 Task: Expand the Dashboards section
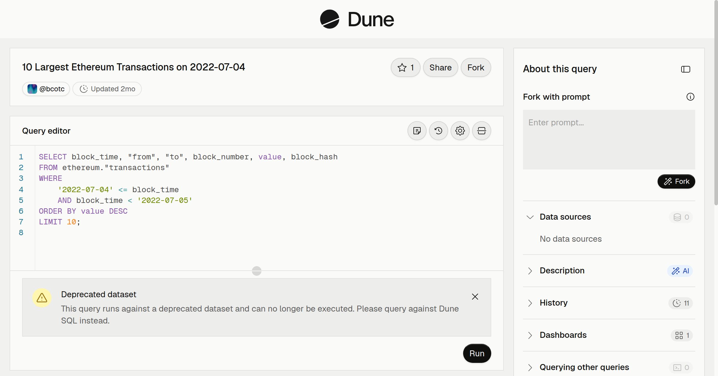tap(530, 335)
